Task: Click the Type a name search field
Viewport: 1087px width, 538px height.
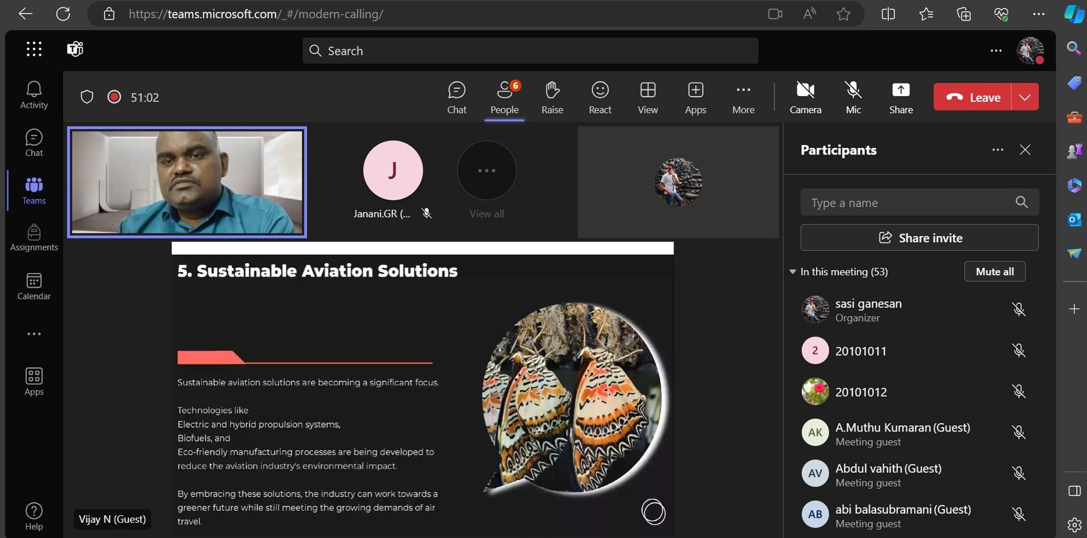Action: (x=919, y=202)
